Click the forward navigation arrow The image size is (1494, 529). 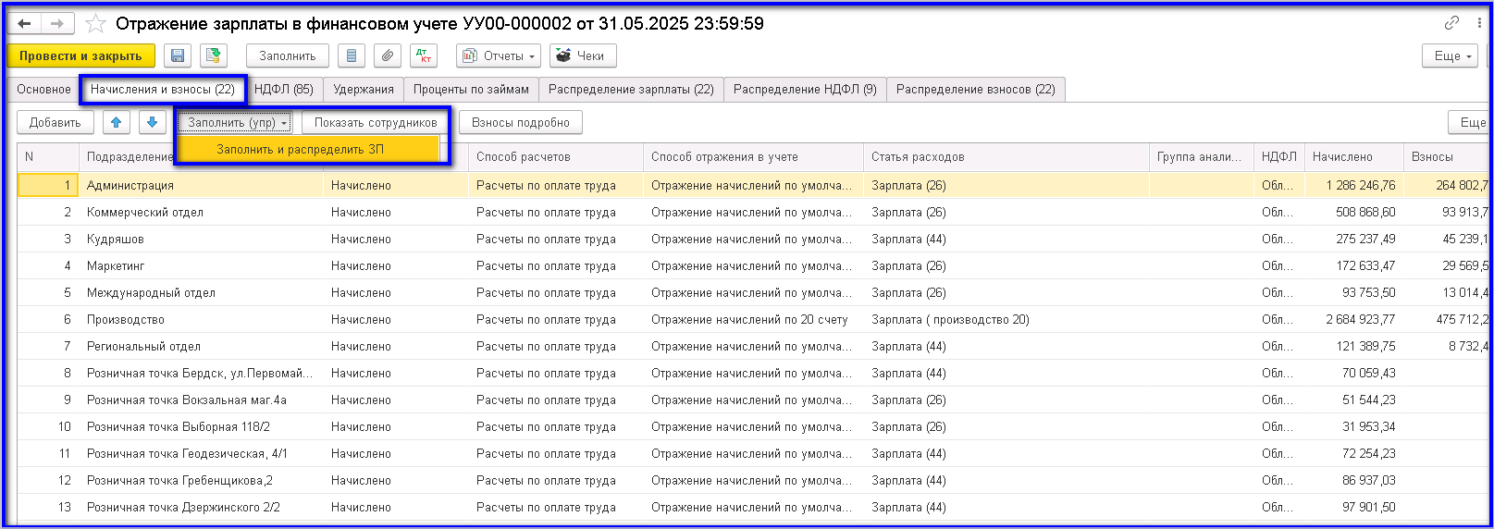click(57, 24)
